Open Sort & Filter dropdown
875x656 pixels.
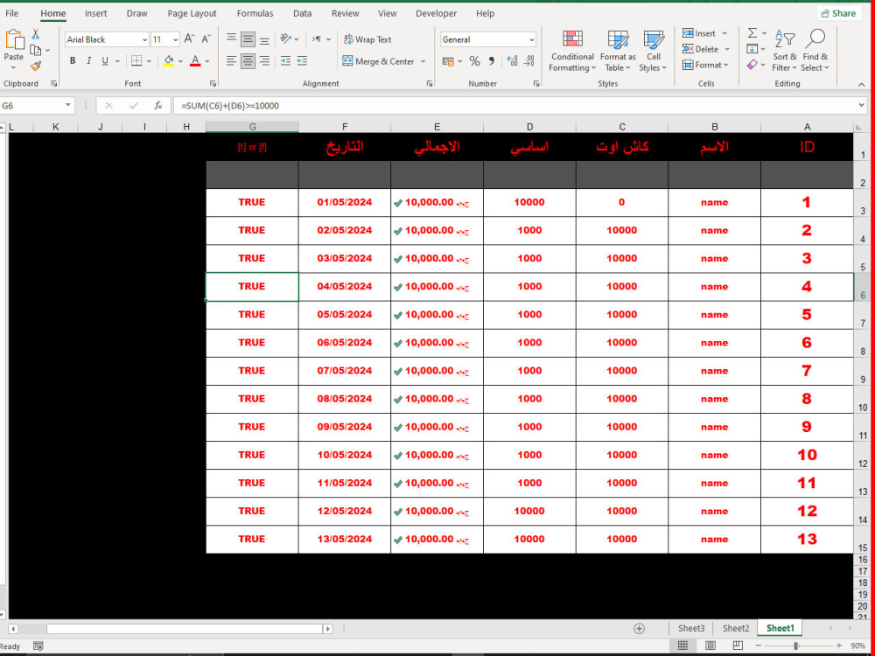pos(785,52)
